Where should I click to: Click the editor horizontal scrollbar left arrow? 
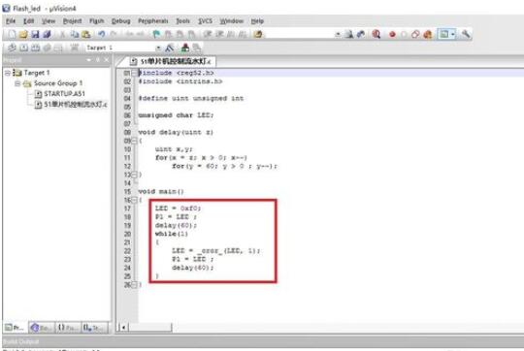tap(123, 328)
